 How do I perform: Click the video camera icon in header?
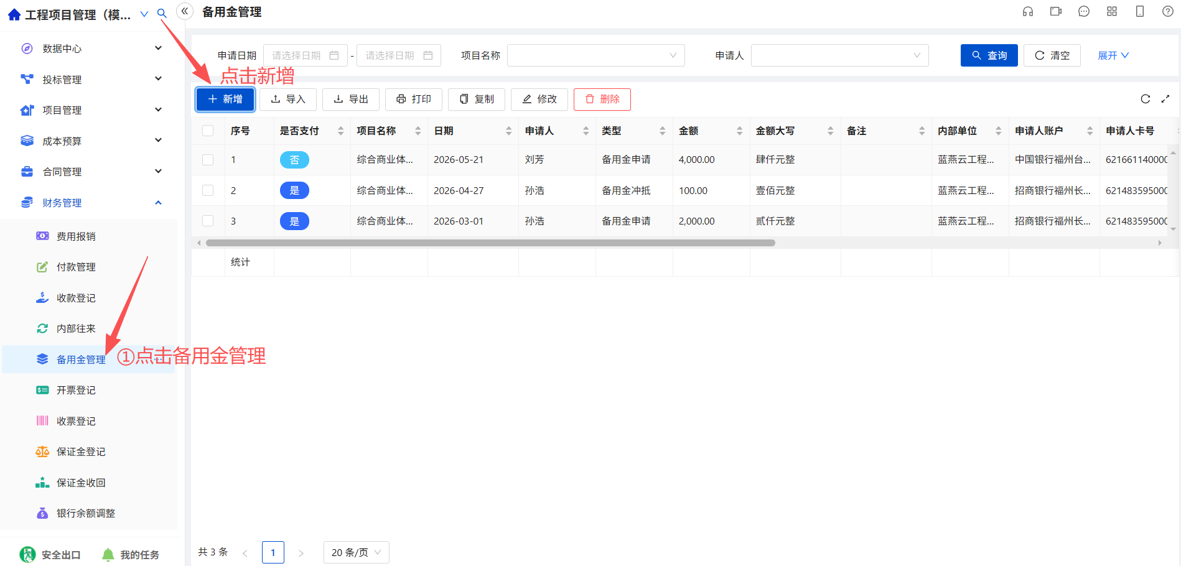pos(1056,11)
